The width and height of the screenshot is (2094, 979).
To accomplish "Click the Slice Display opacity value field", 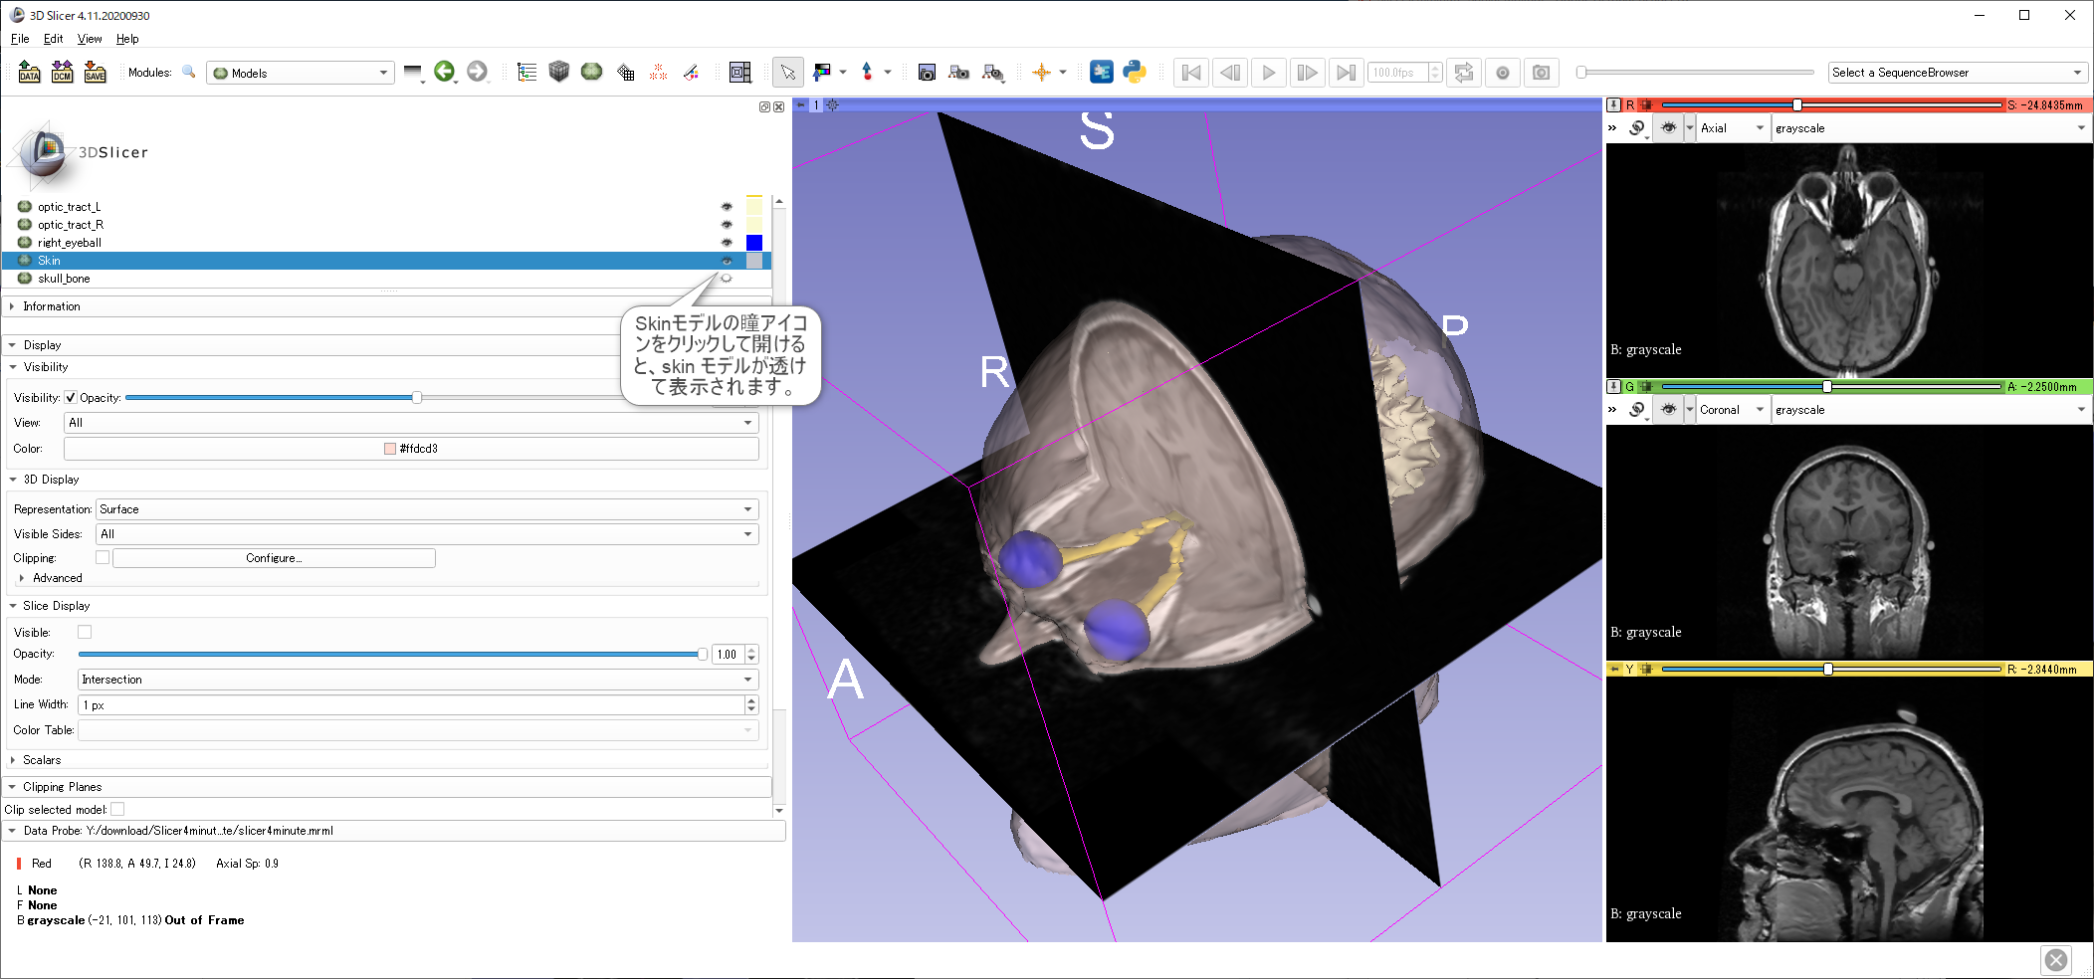I will (x=728, y=655).
